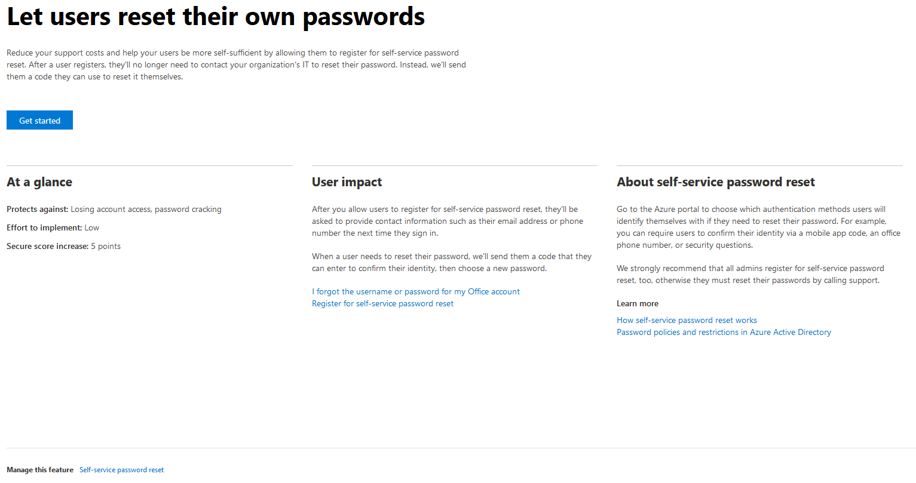Click the 'Protects against' label
The height and width of the screenshot is (483, 916).
tap(38, 209)
